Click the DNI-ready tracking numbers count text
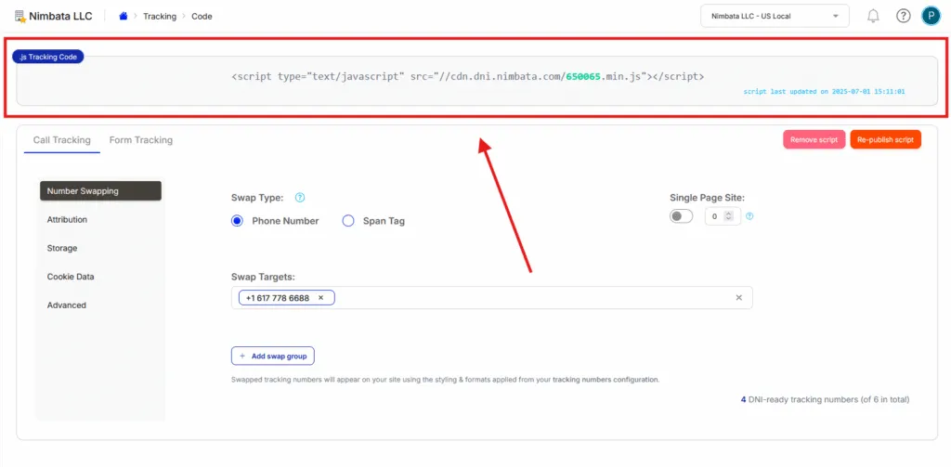Image resolution: width=951 pixels, height=467 pixels. 825,399
